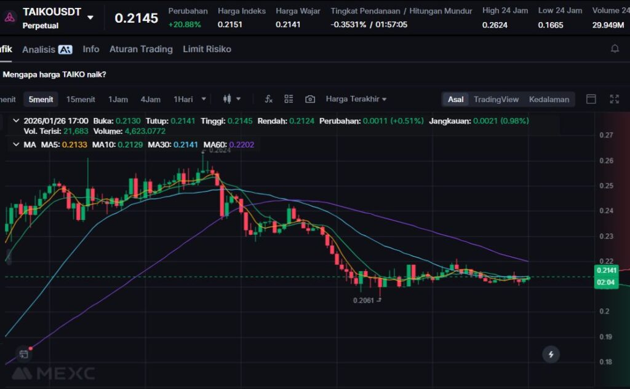The height and width of the screenshot is (389, 630).
Task: Open the indicators (fx) menu
Action: click(268, 99)
